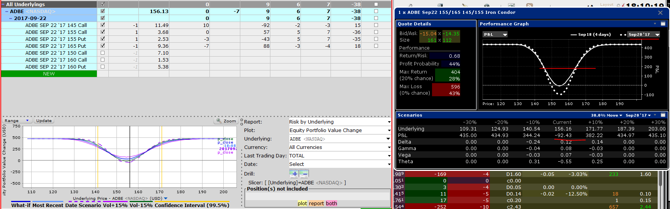Viewport: 670px width, 209px height.
Task: Click the Drill down plus icon
Action: (x=294, y=174)
